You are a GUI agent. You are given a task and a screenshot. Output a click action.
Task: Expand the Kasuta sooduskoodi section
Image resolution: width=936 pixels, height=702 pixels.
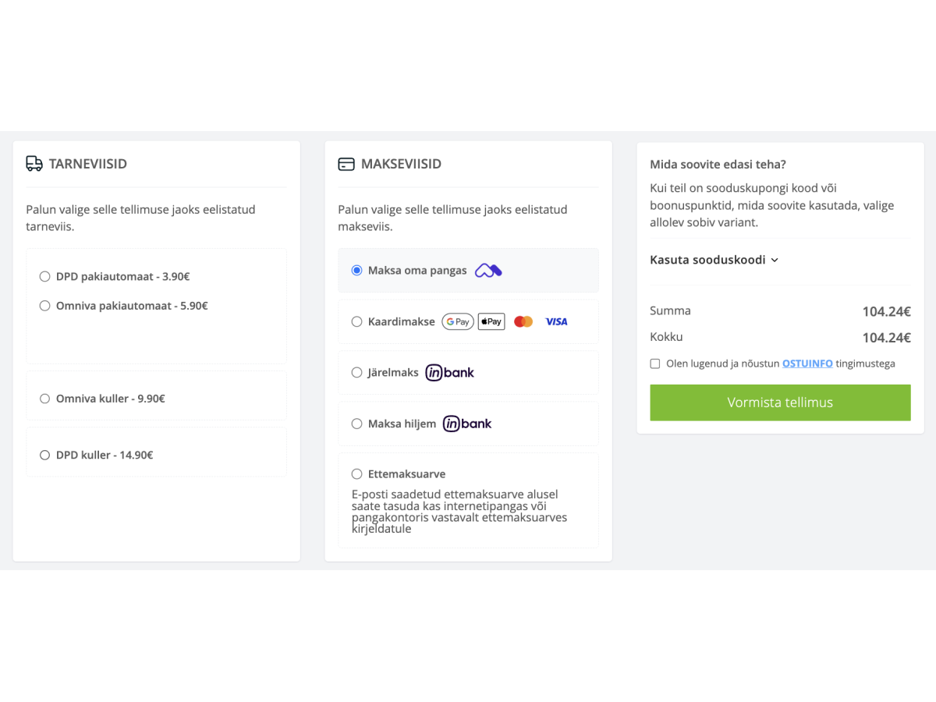(707, 260)
